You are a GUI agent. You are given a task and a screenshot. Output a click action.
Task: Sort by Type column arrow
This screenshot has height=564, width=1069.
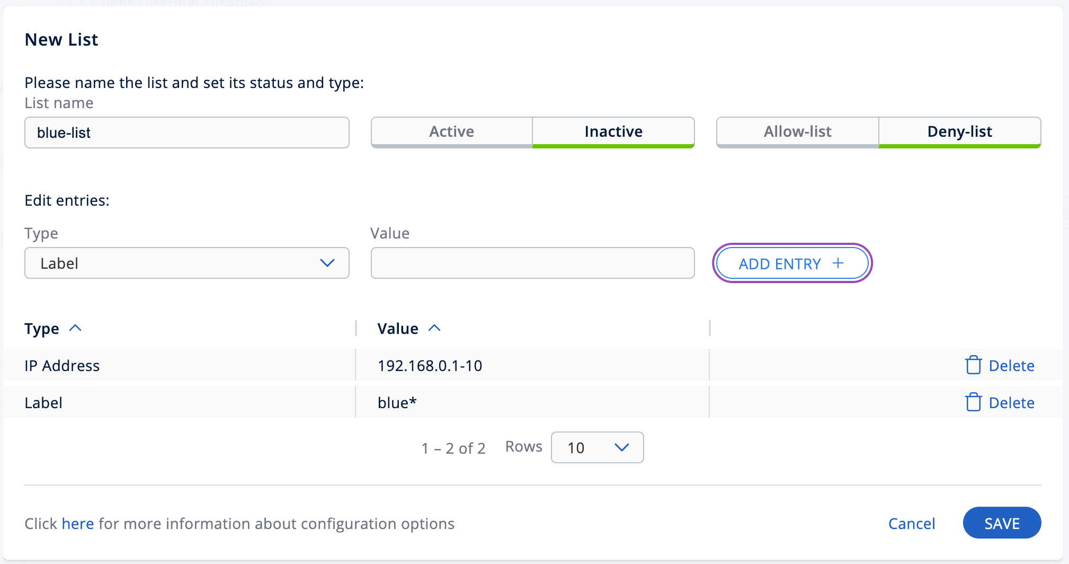click(x=75, y=328)
